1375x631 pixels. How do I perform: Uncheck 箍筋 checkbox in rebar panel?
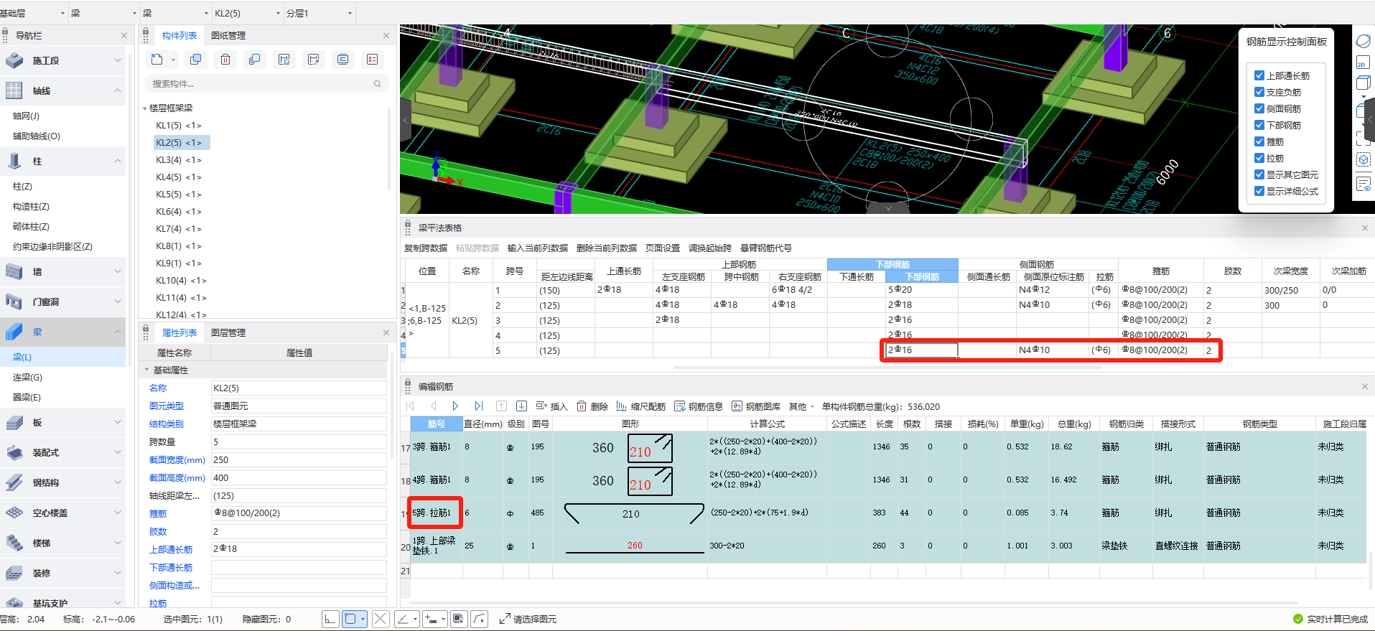pyautogui.click(x=1259, y=141)
